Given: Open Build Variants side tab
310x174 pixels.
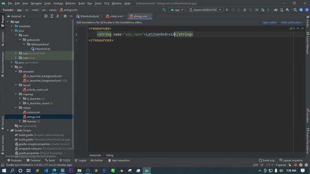Looking at the screenshot, I should 2,145.
